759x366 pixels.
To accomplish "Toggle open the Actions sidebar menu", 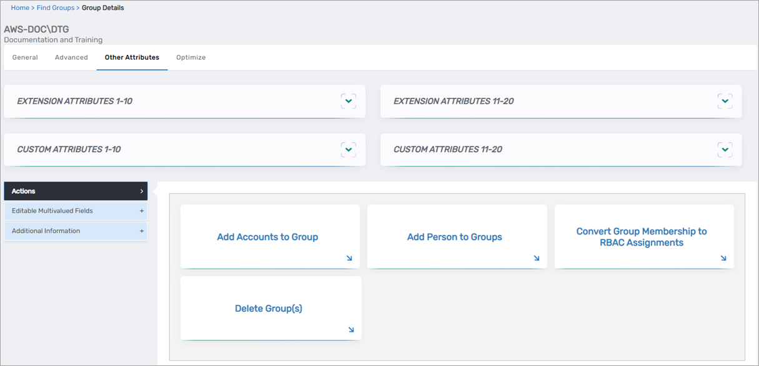I will pyautogui.click(x=75, y=191).
